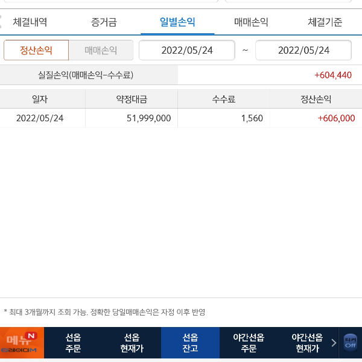Select the 일별손익 tab

(x=177, y=22)
